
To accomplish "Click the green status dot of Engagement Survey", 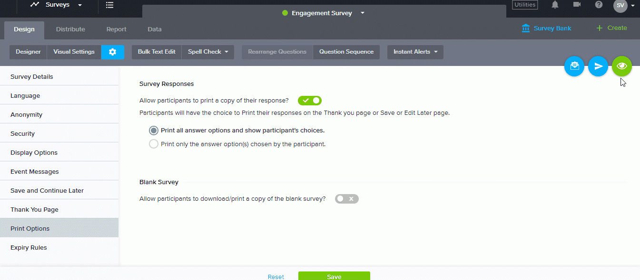I will [285, 13].
